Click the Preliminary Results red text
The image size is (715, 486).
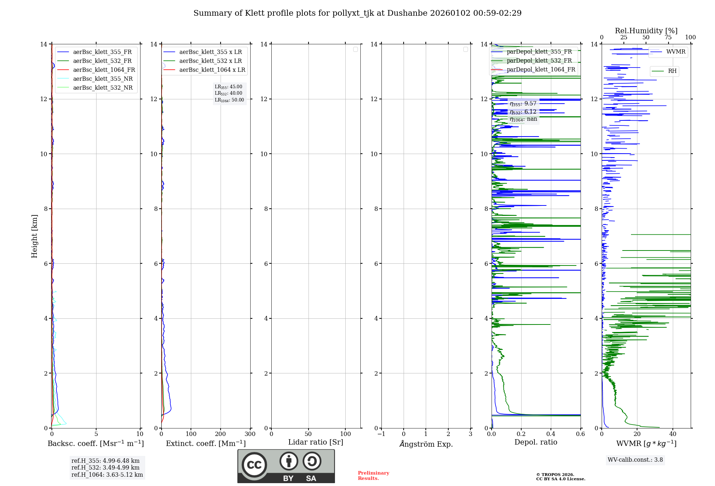pos(373,475)
